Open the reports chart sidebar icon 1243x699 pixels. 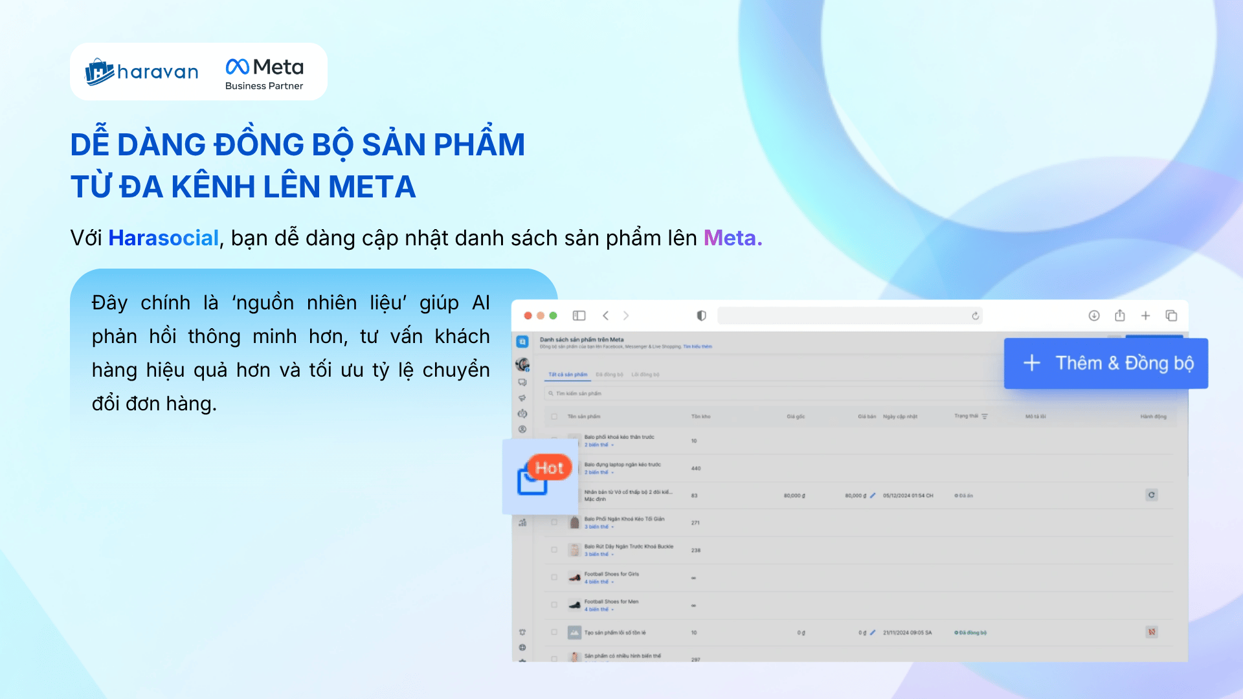pos(522,522)
